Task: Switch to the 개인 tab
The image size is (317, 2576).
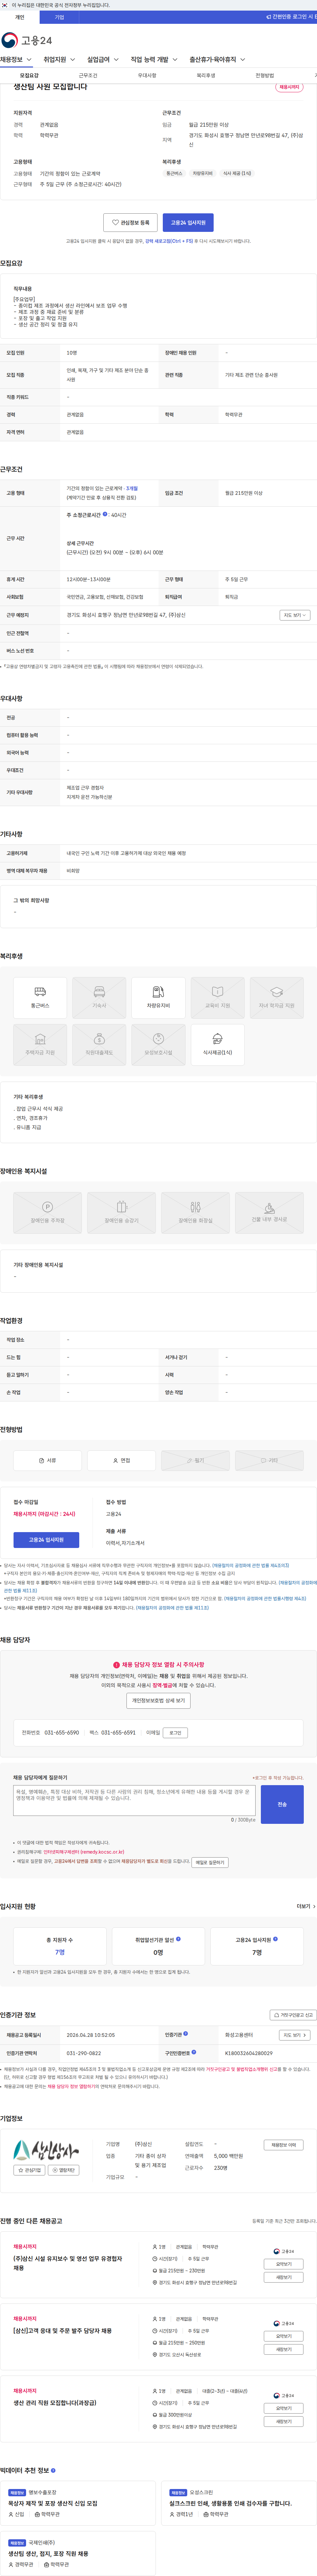Action: (20, 17)
